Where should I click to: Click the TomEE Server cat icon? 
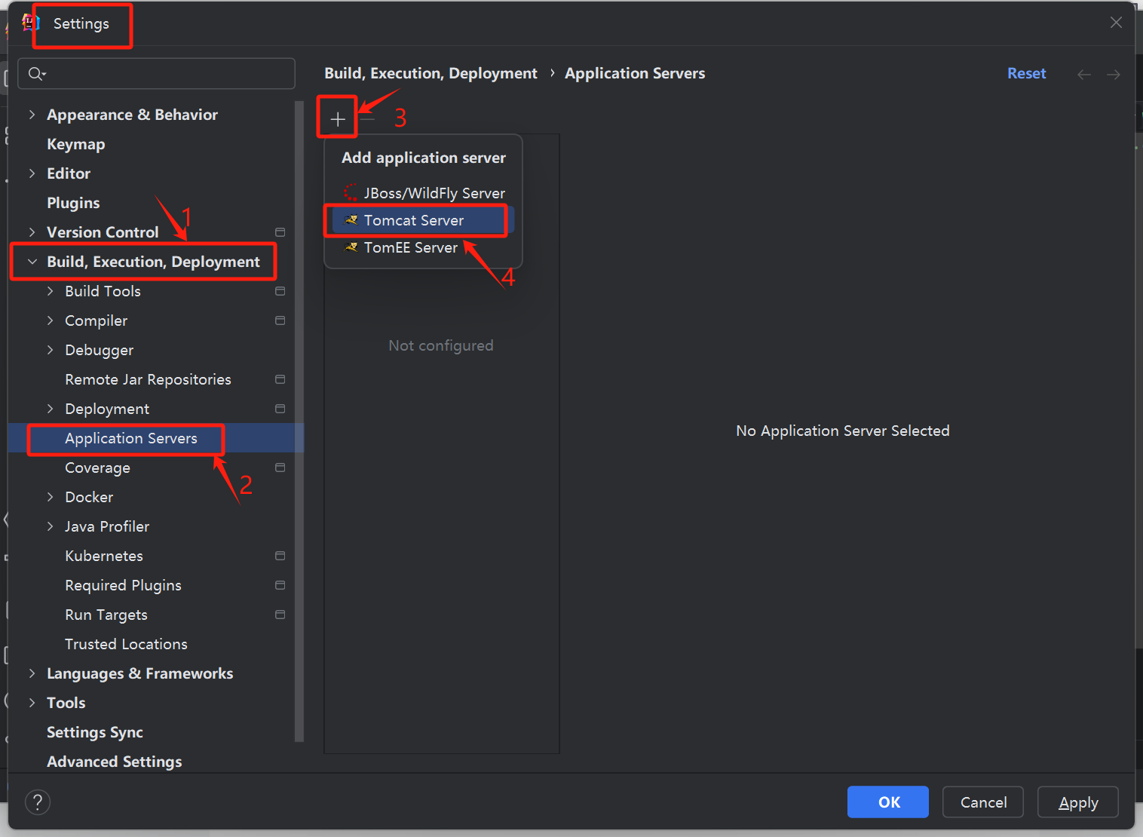pyautogui.click(x=351, y=247)
